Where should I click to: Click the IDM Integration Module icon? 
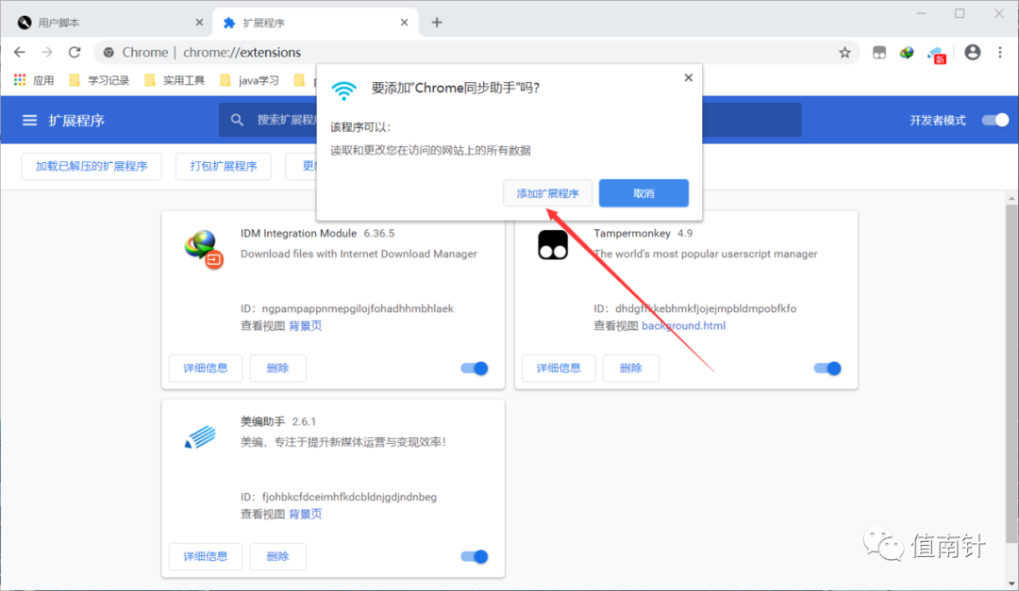(204, 250)
